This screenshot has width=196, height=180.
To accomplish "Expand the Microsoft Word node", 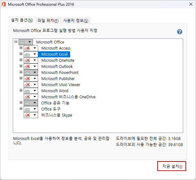I will point(21,90).
